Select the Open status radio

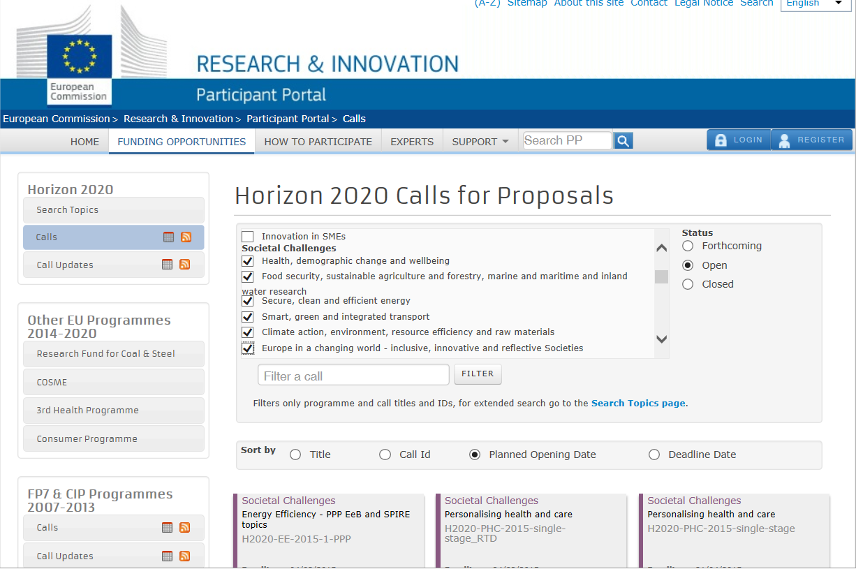(688, 265)
